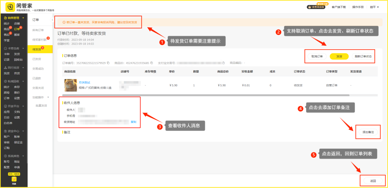Open the 待买家付款 order list
This screenshot has width=388, height=188.
(39, 40)
